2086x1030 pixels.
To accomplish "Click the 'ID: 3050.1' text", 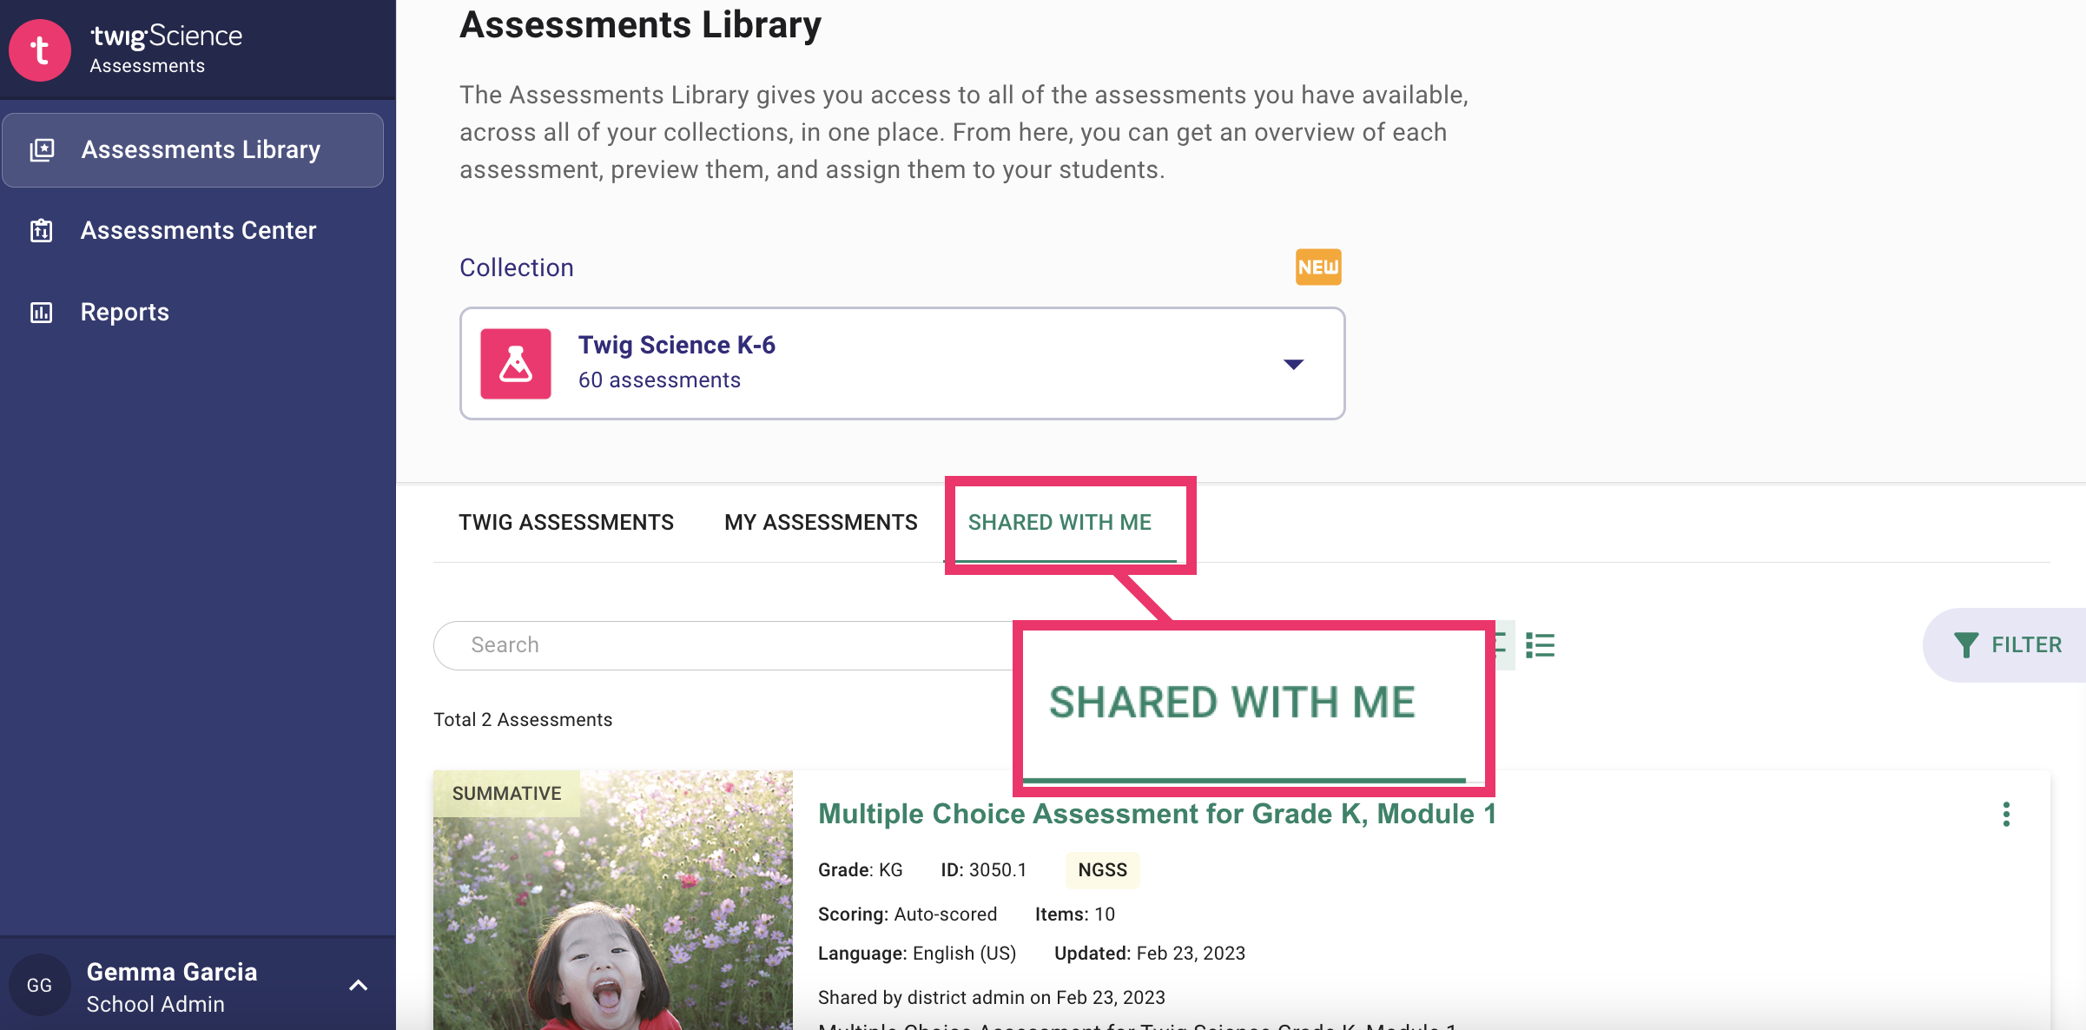I will click(983, 869).
